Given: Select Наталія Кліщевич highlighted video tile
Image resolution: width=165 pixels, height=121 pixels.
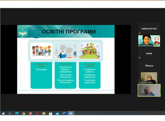Looking at the screenshot, I should (x=149, y=90).
